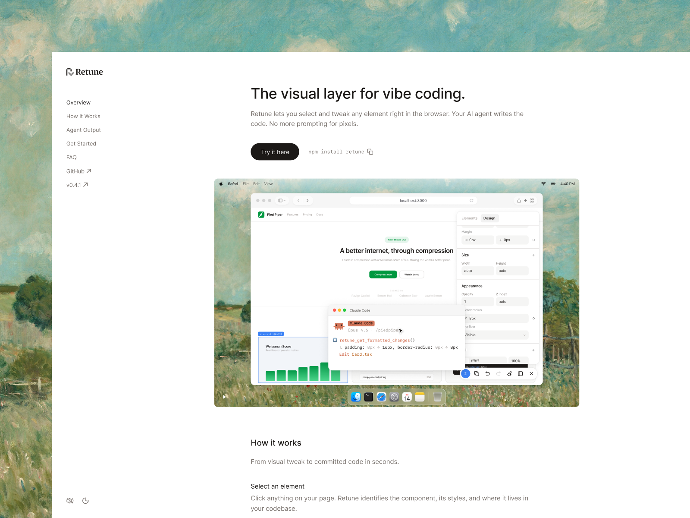Click the Z index auto field

[512, 302]
